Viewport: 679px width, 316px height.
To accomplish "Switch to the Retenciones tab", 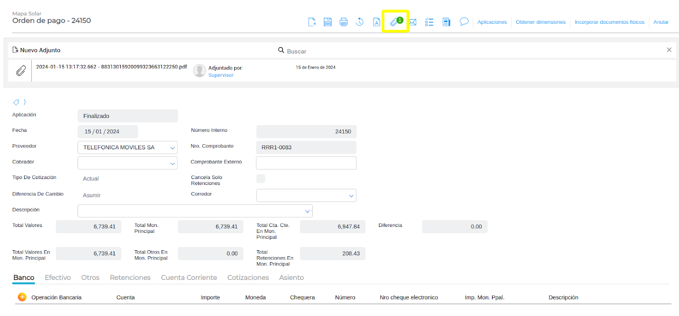I will click(130, 277).
